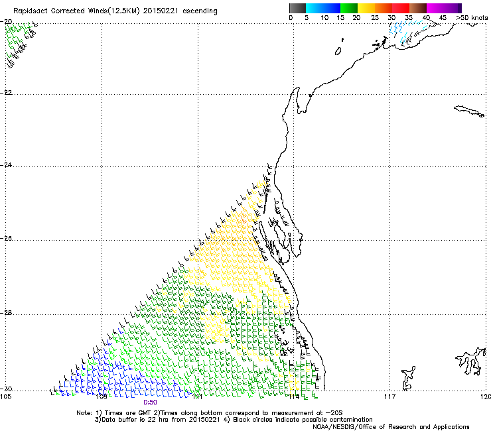Click the yellow 20–25 knots legend segment
Screen dimensions: 491x431
(366, 8)
